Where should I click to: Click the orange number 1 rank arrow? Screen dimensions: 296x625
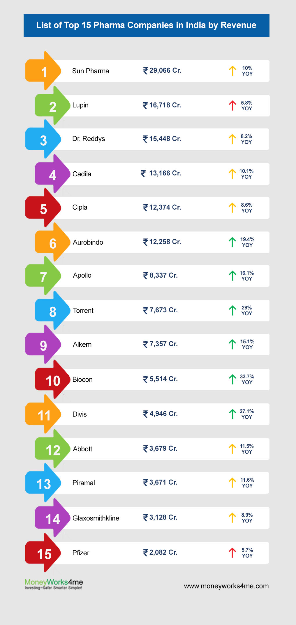(43, 72)
